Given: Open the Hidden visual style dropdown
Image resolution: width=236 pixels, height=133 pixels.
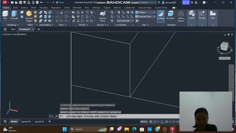Looking at the screenshot, I should point(145,12).
